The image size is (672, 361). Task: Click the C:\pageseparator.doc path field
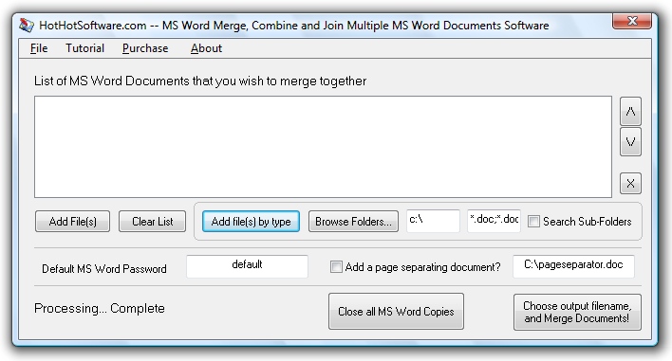pyautogui.click(x=573, y=266)
